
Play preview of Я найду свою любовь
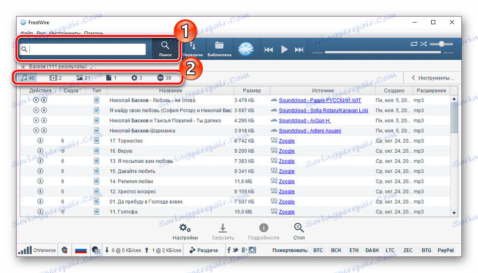point(36,110)
